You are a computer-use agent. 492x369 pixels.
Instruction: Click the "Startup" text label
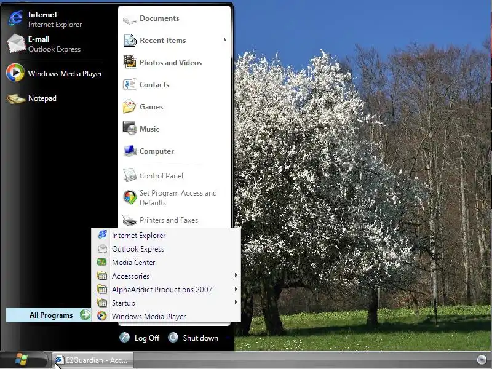click(124, 303)
